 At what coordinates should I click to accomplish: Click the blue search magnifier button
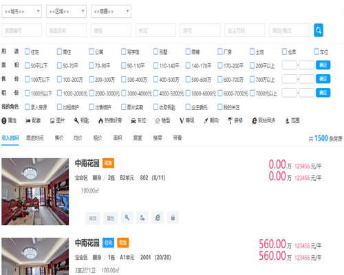tap(319, 30)
